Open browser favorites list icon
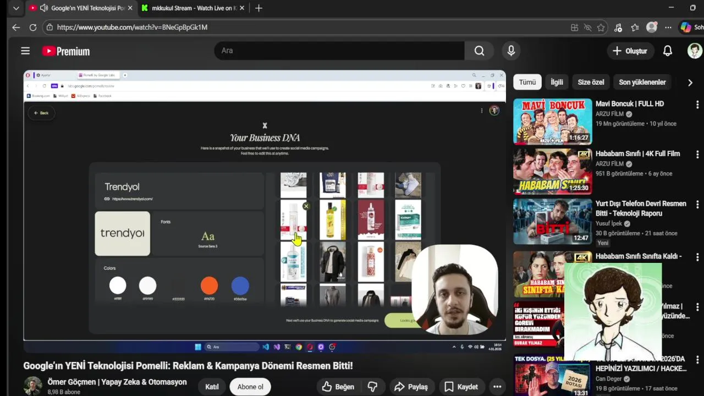The height and width of the screenshot is (396, 704). pyautogui.click(x=635, y=28)
